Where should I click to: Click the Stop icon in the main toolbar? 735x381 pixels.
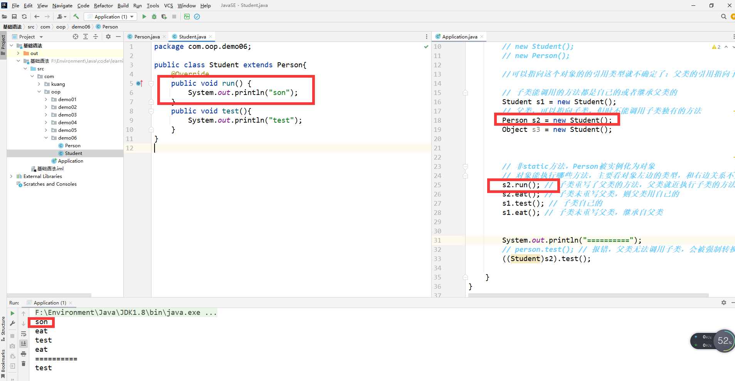point(174,17)
